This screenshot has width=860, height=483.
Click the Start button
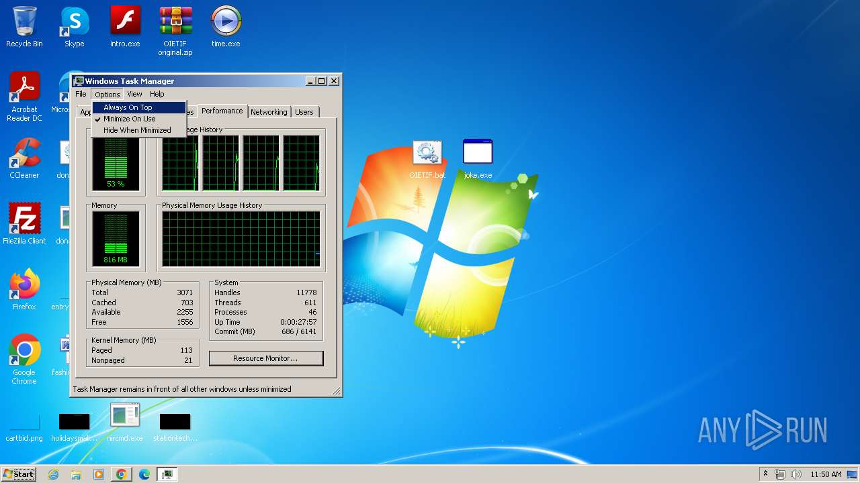[x=19, y=474]
